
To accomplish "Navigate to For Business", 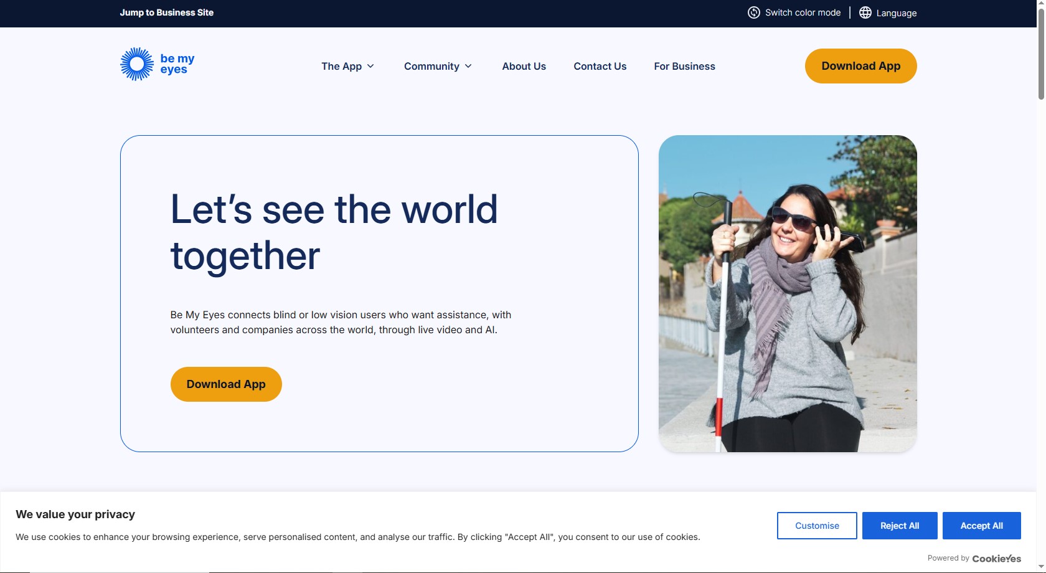I will click(684, 66).
